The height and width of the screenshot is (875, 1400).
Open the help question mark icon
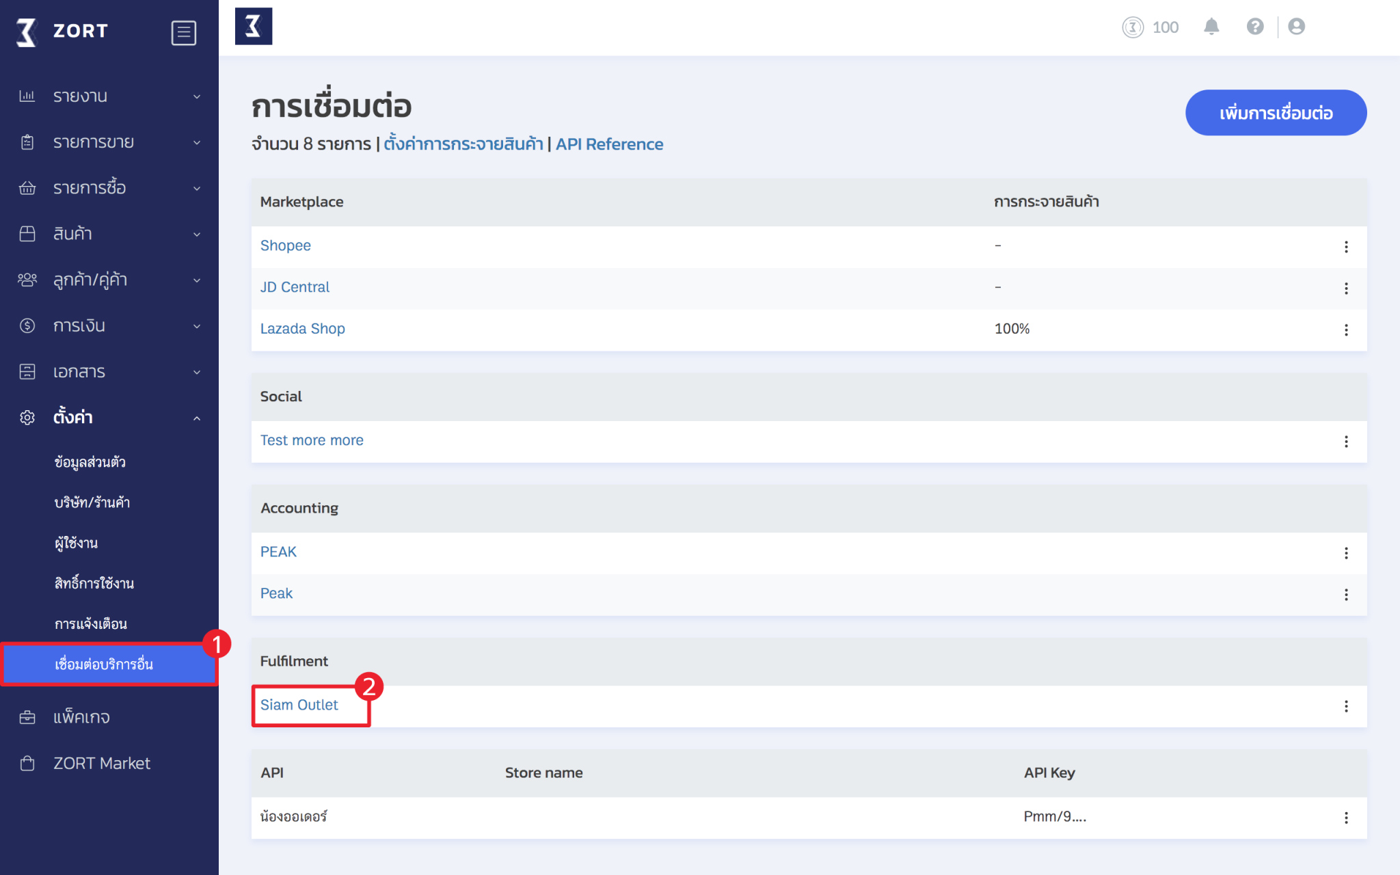coord(1255,27)
